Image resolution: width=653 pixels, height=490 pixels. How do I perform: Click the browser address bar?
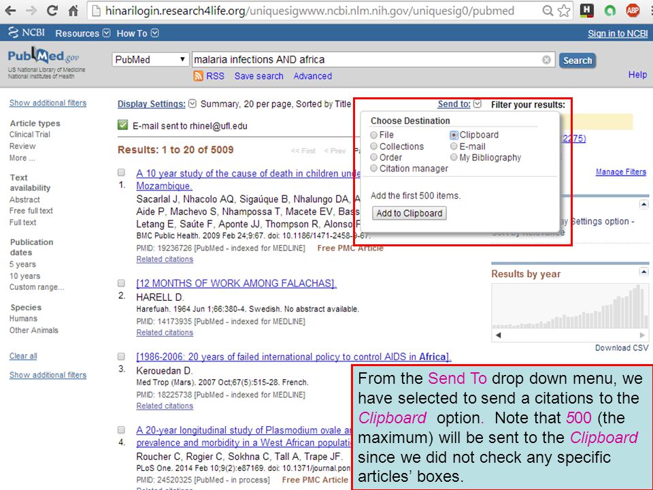point(320,11)
